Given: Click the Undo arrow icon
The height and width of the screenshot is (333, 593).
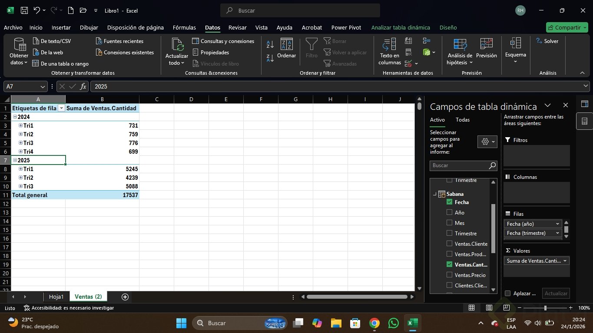Looking at the screenshot, I should pyautogui.click(x=37, y=10).
